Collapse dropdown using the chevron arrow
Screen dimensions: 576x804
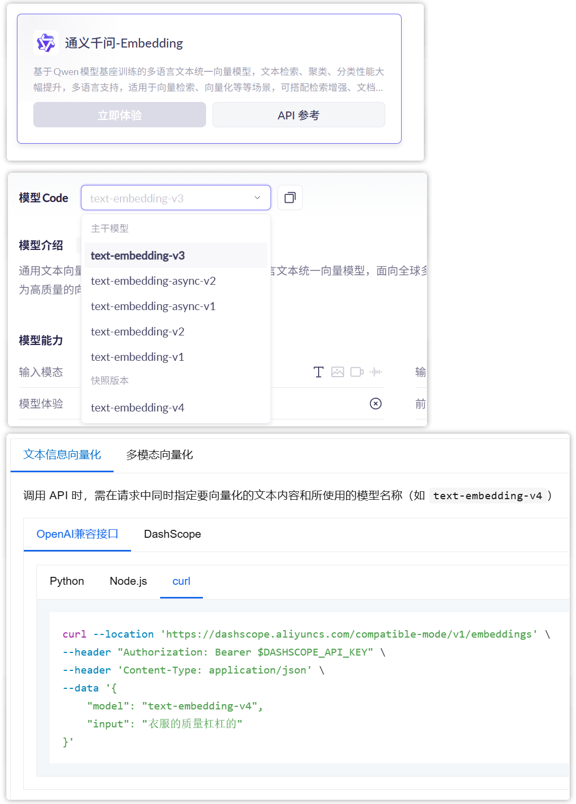(x=257, y=198)
